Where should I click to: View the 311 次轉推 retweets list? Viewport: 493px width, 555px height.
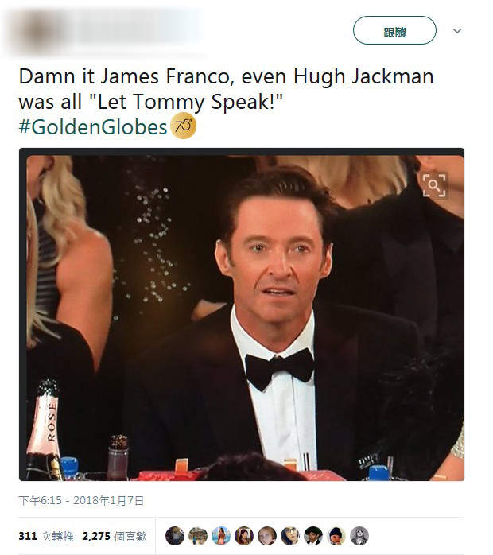click(46, 536)
